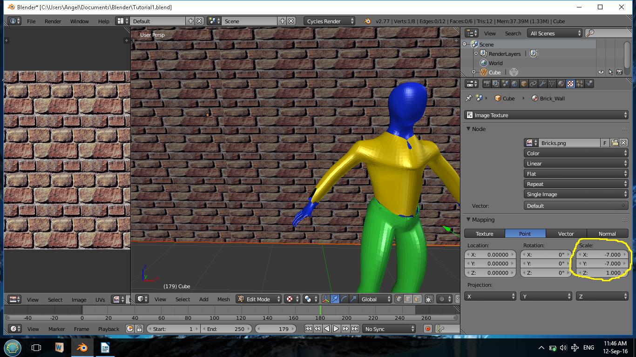Select vertex select mode
The width and height of the screenshot is (636, 357).
[x=399, y=299]
